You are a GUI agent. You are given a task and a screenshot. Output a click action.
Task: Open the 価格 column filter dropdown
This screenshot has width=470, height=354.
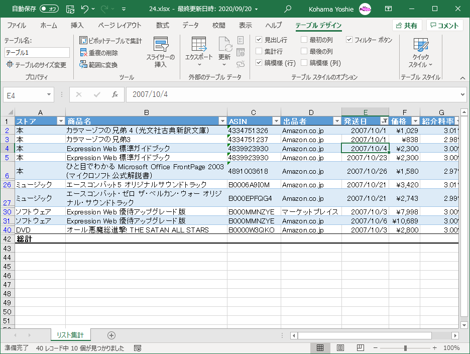tap(415, 121)
